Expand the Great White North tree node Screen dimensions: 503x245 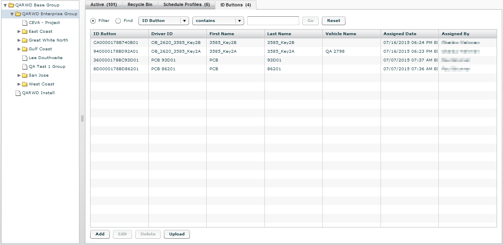click(18, 40)
